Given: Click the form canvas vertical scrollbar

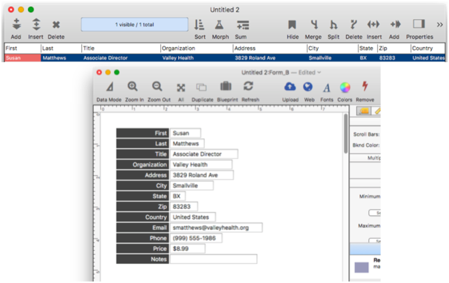Looking at the screenshot, I should pos(346,134).
